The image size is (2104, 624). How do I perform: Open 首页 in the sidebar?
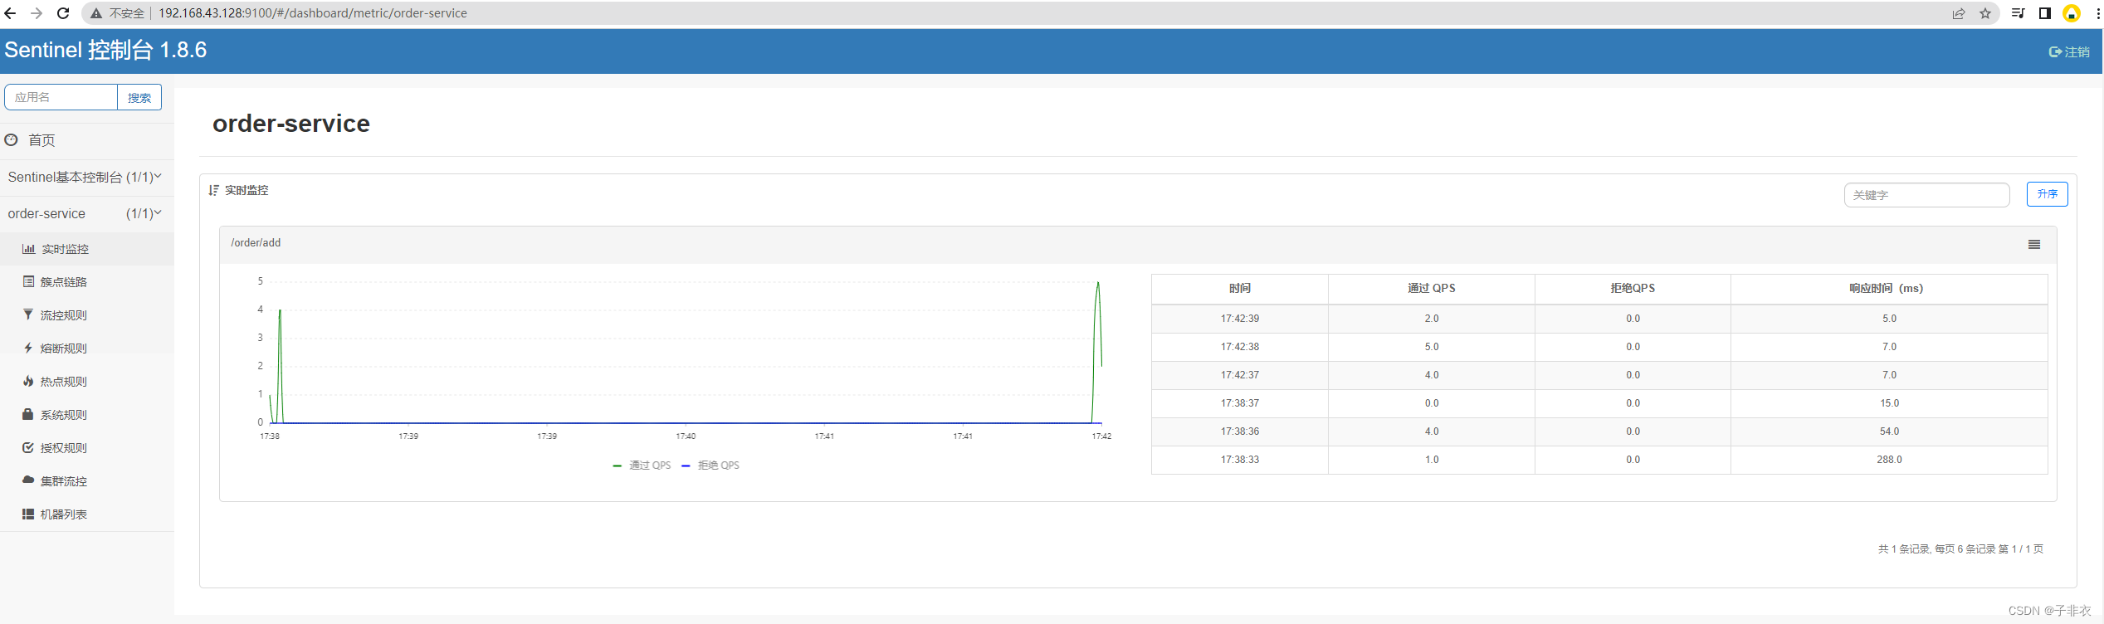tap(41, 140)
